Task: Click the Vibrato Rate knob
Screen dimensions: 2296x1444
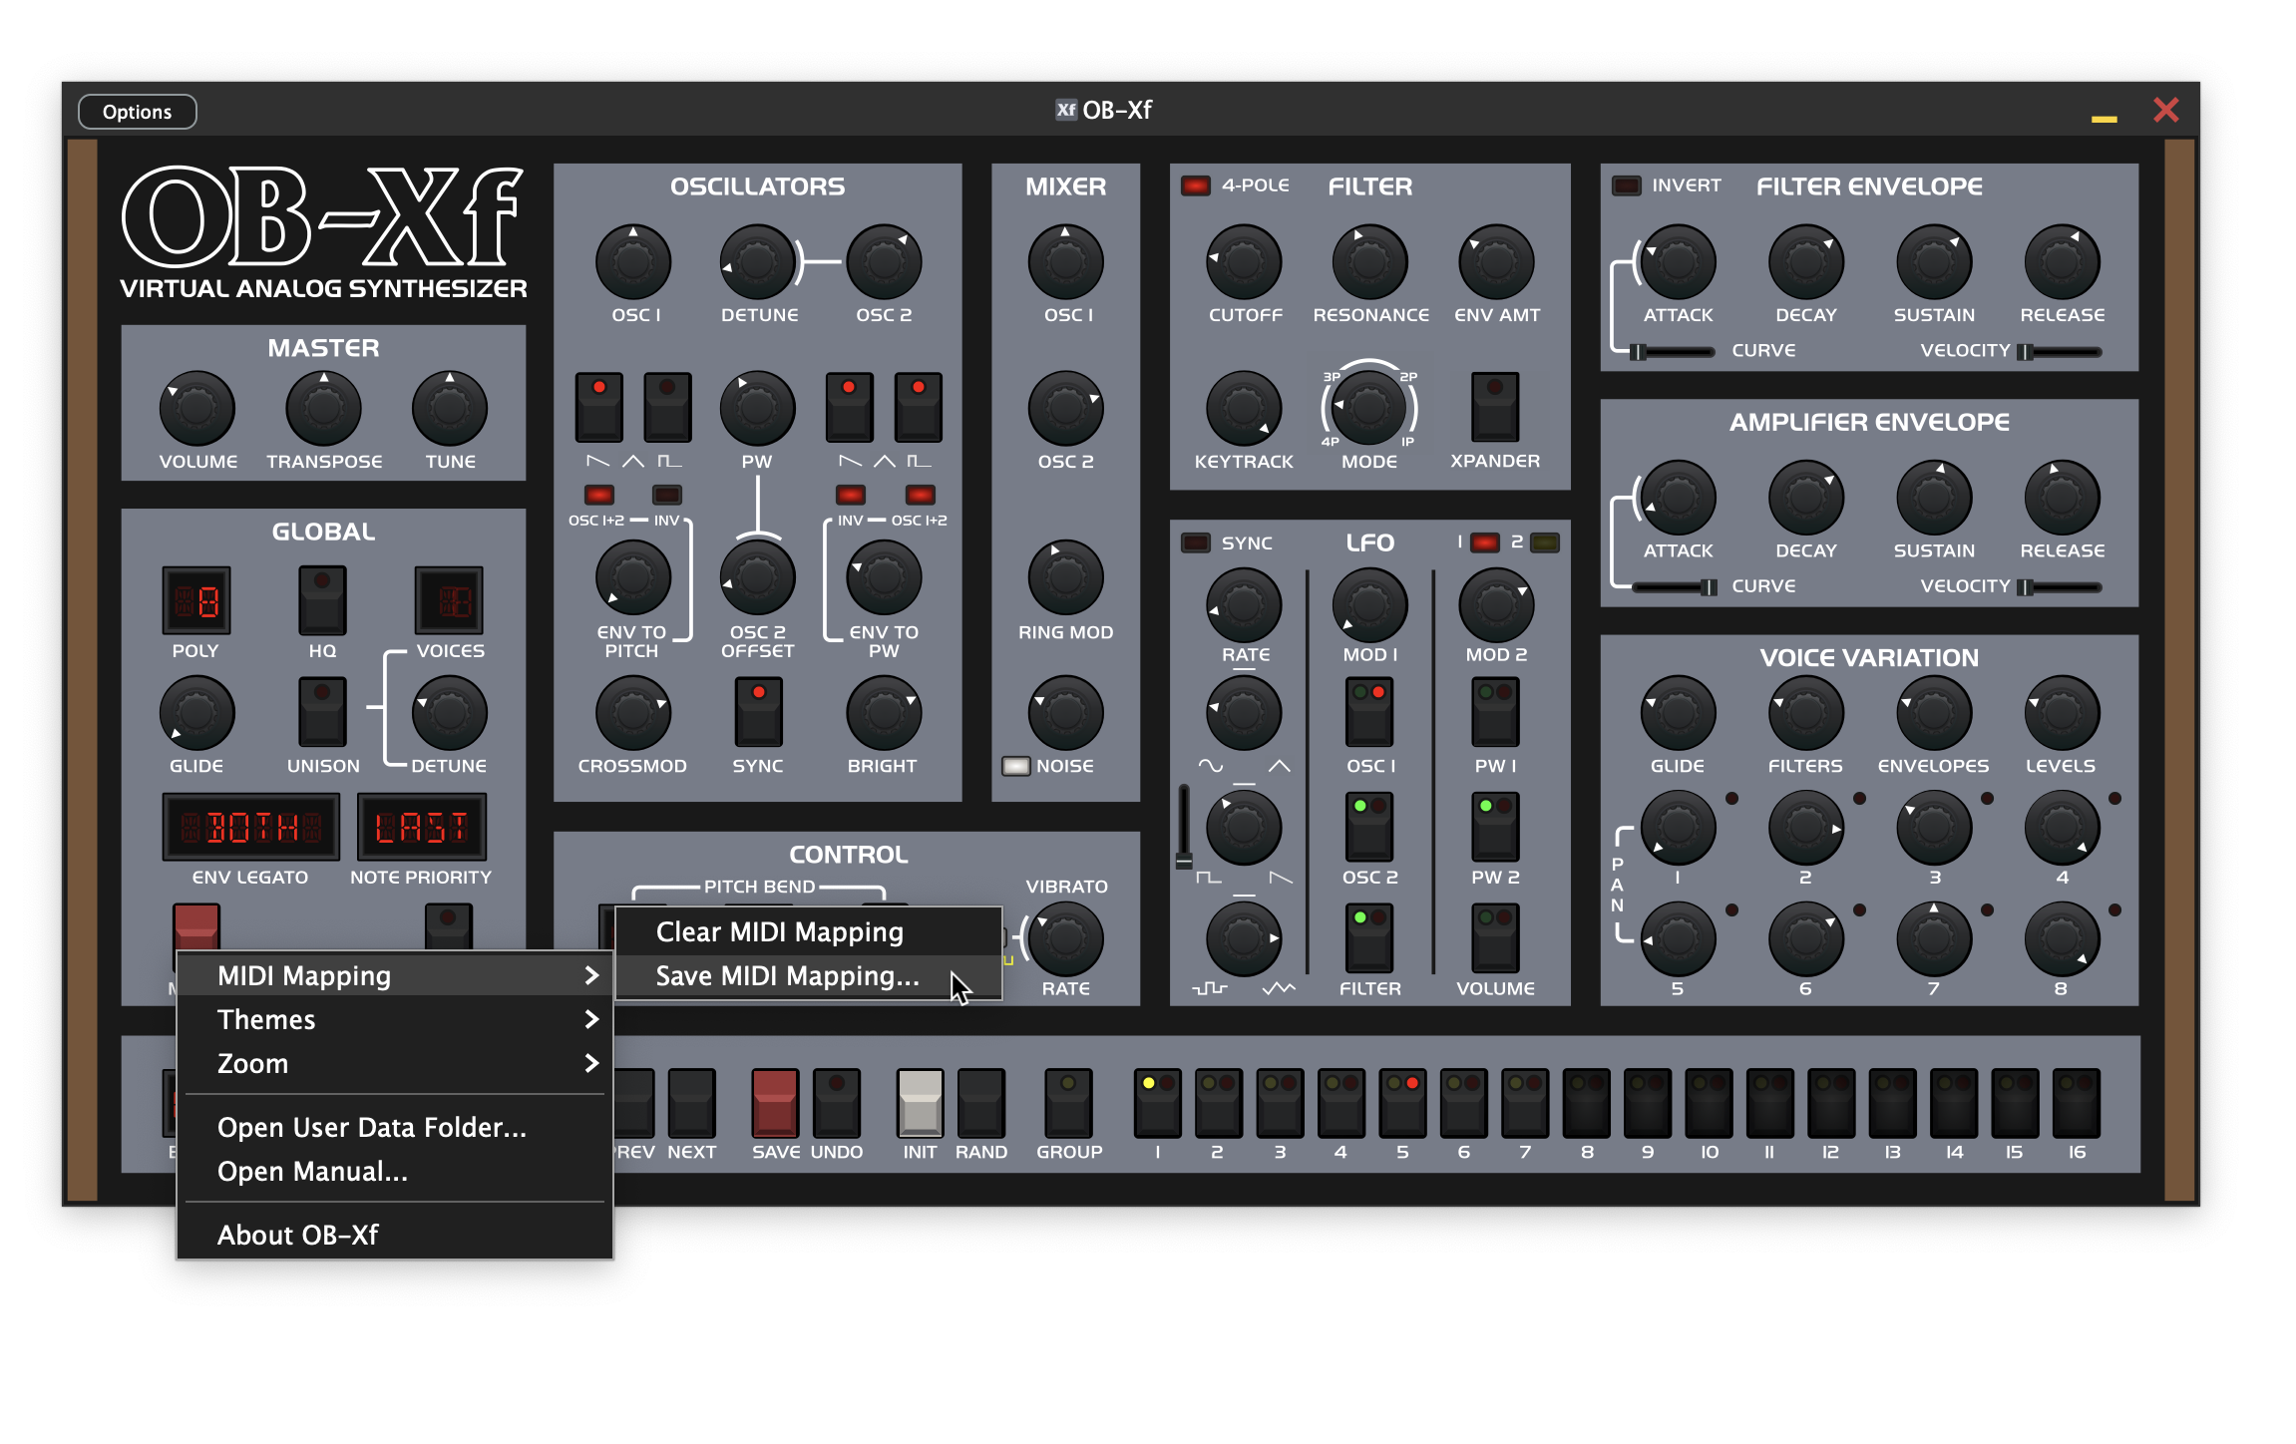Action: coord(1065,939)
